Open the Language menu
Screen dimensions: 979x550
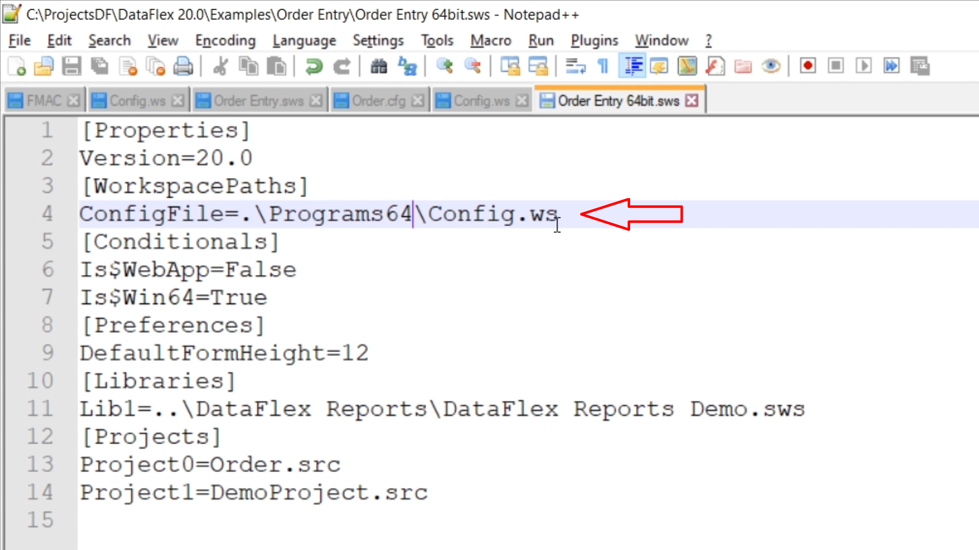coord(304,40)
